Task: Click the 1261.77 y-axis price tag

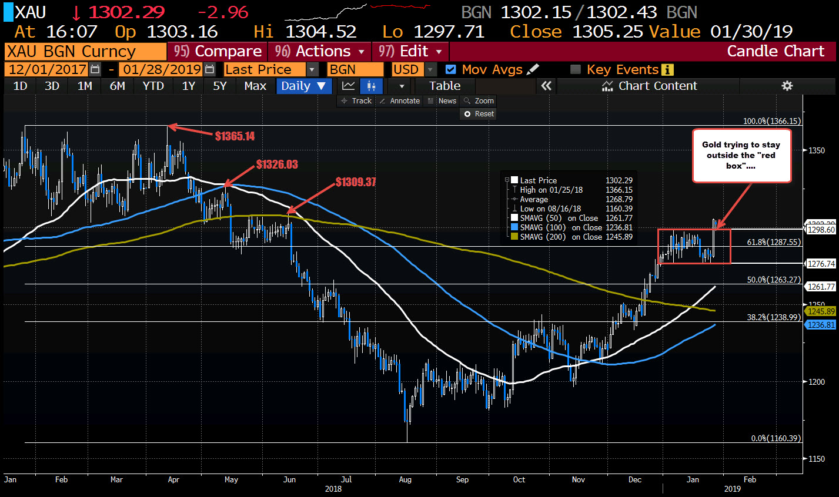Action: point(821,287)
